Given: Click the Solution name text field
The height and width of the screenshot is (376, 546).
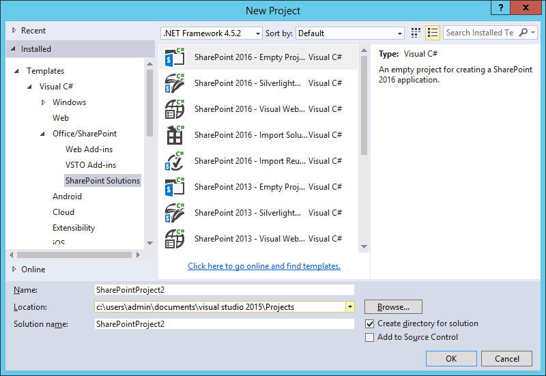Looking at the screenshot, I should point(225,323).
